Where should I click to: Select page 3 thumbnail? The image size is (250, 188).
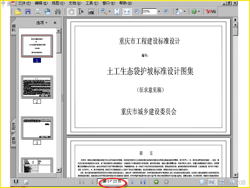tap(37, 128)
